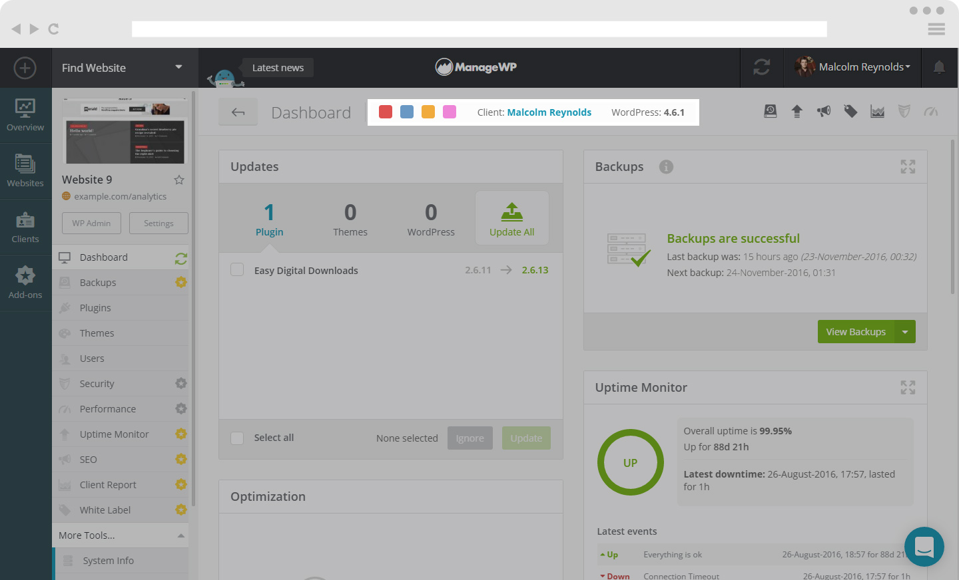Viewport: 959px width, 580px height.
Task: Click the add website plus icon
Action: tap(25, 68)
